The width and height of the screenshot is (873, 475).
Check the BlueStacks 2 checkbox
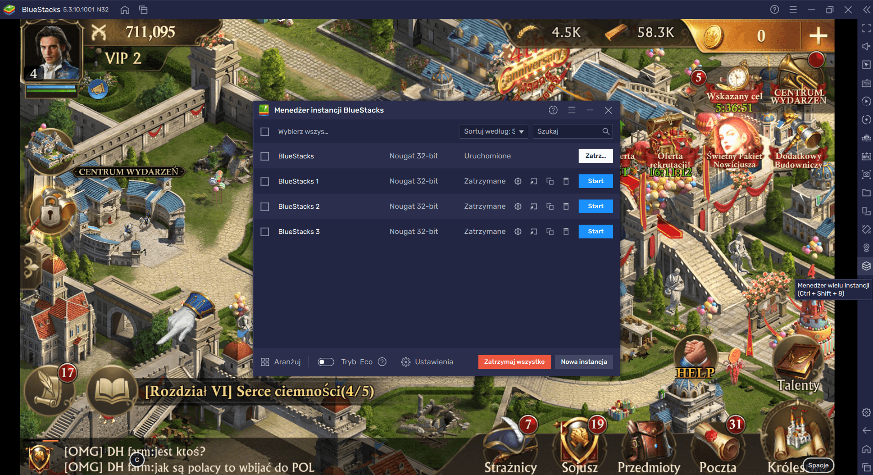click(265, 207)
